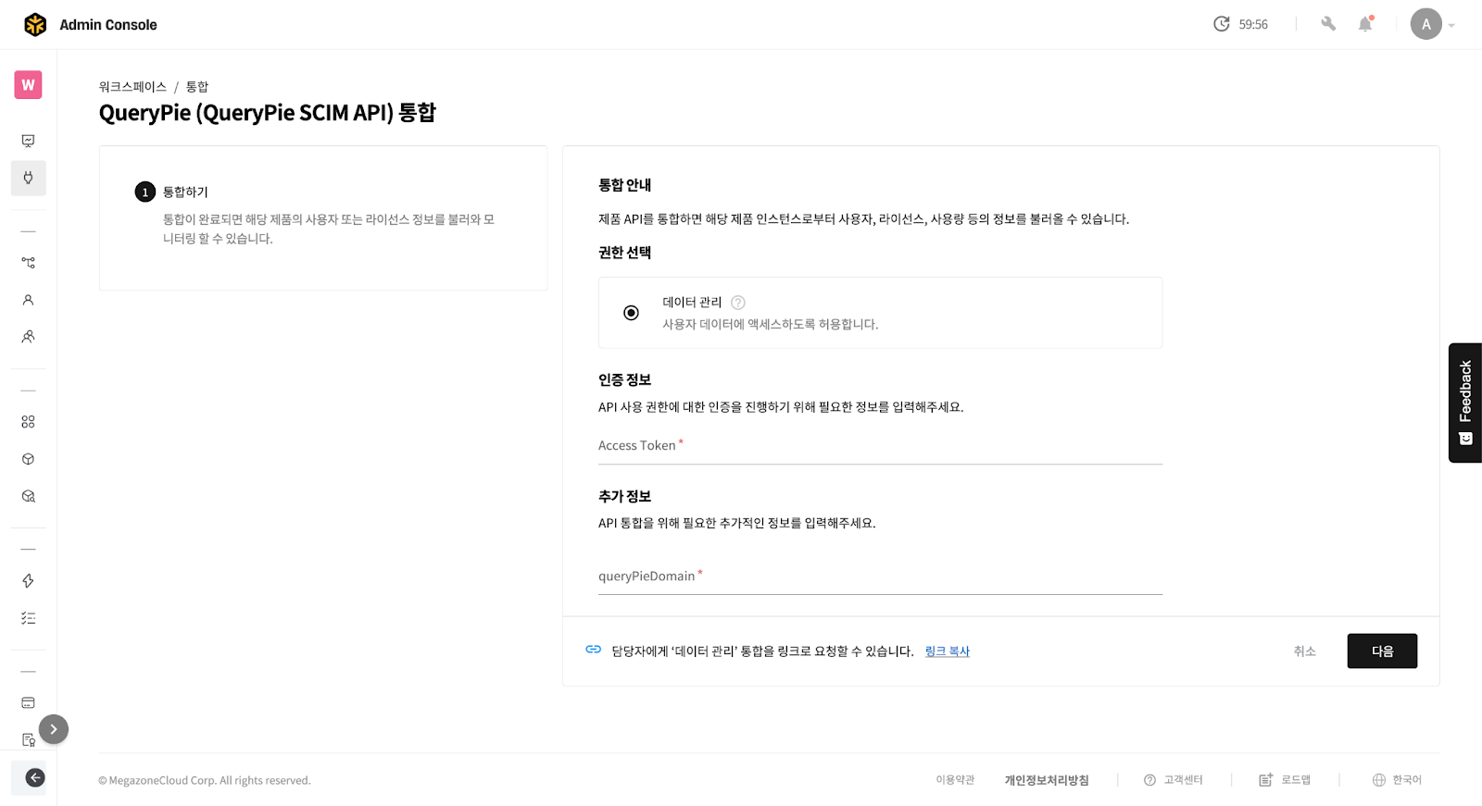Viewport: 1482px width, 806px height.
Task: Click the 인증 정보 heading
Action: coord(625,380)
